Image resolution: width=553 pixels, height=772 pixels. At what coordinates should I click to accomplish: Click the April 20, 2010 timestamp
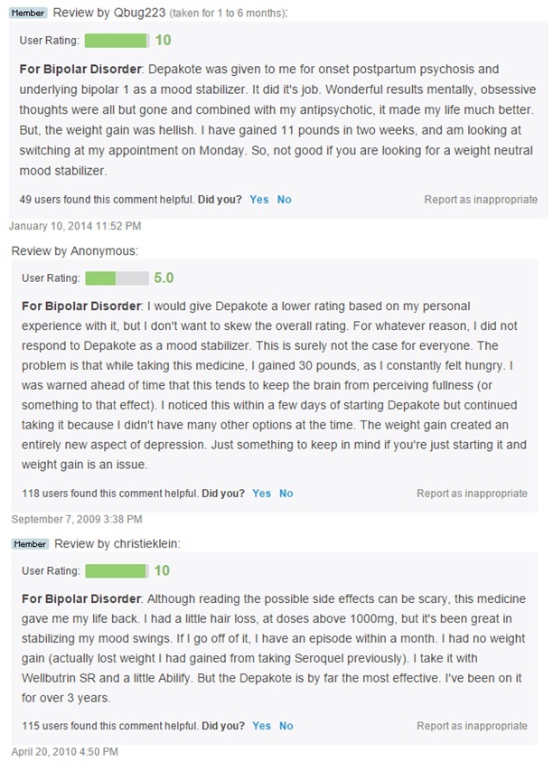(x=64, y=752)
